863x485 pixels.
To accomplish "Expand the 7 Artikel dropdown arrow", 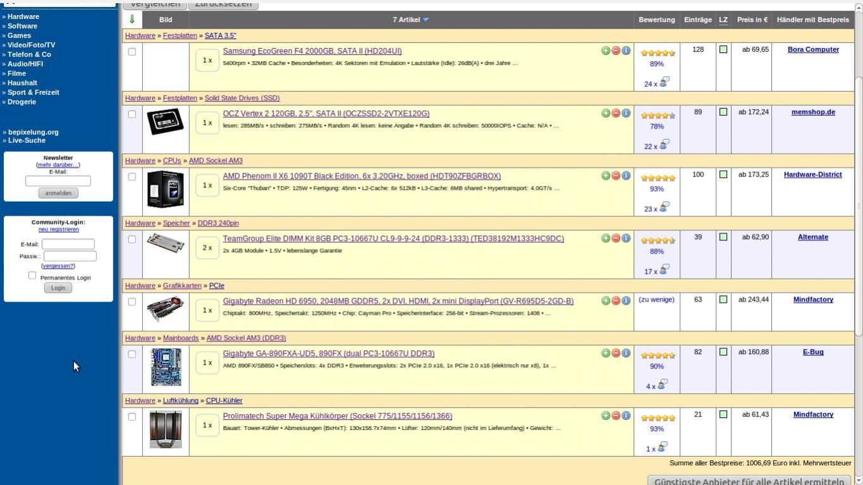I will (425, 20).
